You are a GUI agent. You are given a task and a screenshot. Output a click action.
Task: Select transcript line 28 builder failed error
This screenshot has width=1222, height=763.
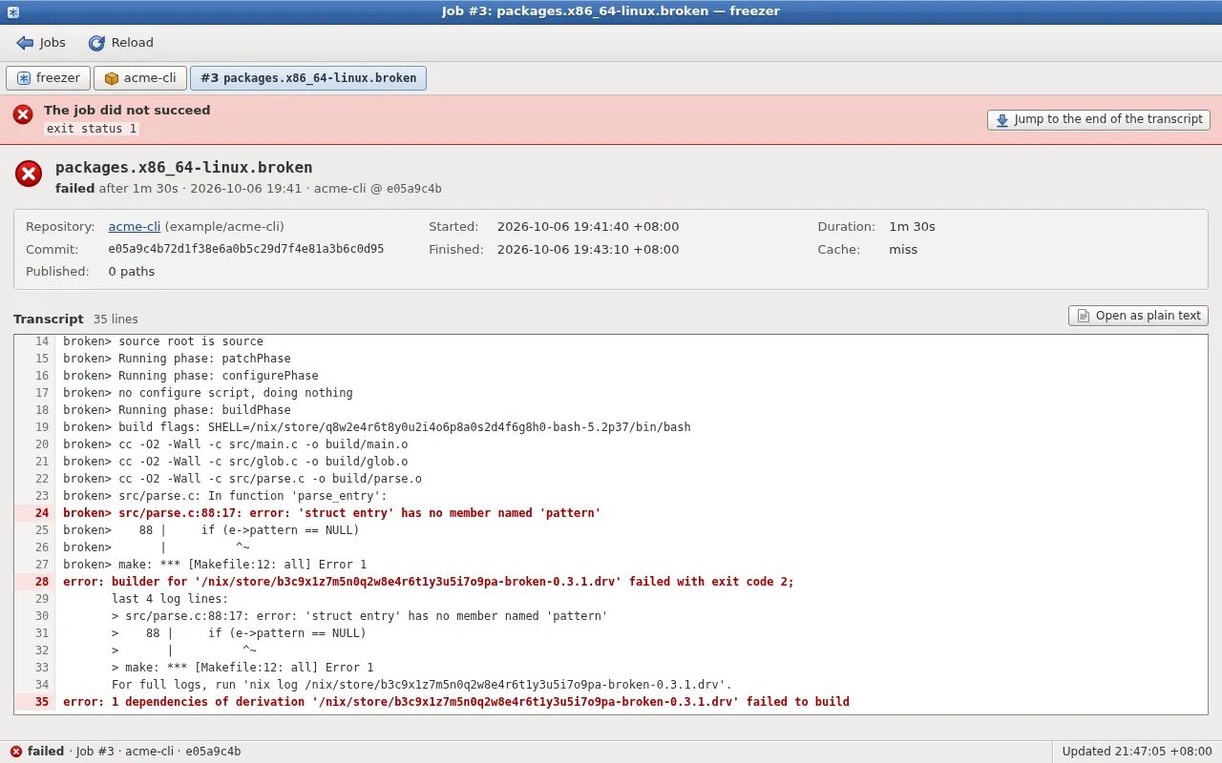611,582
